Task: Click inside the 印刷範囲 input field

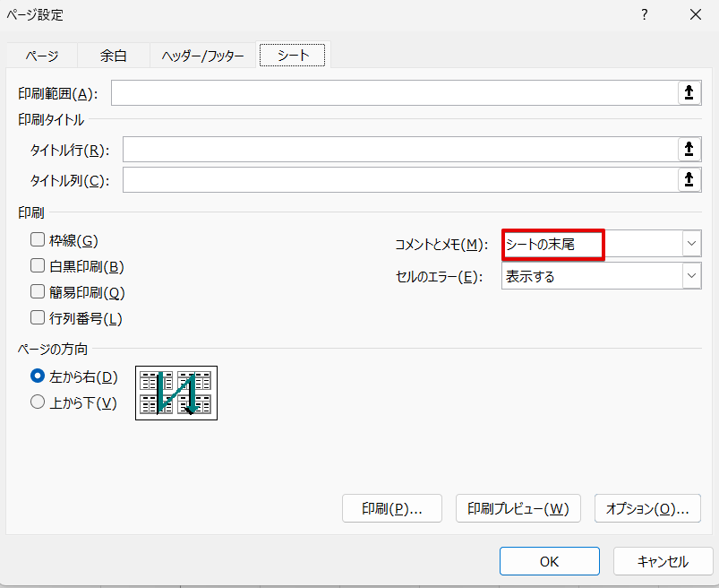Action: (394, 93)
